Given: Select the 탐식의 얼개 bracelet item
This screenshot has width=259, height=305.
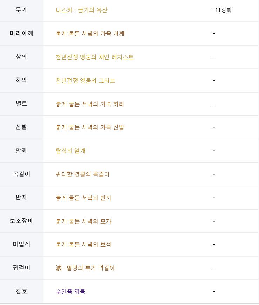Looking at the screenshot, I should pyautogui.click(x=70, y=151).
